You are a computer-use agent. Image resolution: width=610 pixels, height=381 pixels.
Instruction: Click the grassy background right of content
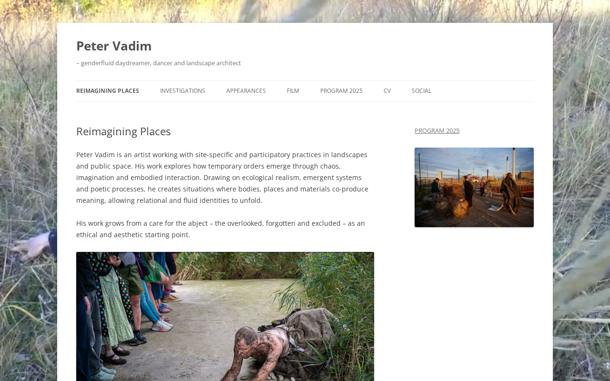coord(581,190)
